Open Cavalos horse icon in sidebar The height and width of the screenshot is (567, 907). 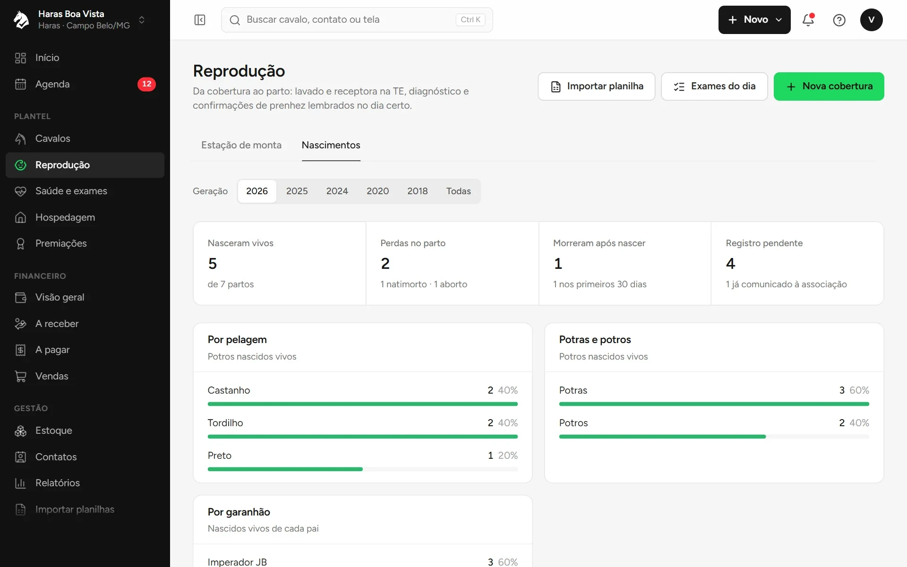(20, 138)
